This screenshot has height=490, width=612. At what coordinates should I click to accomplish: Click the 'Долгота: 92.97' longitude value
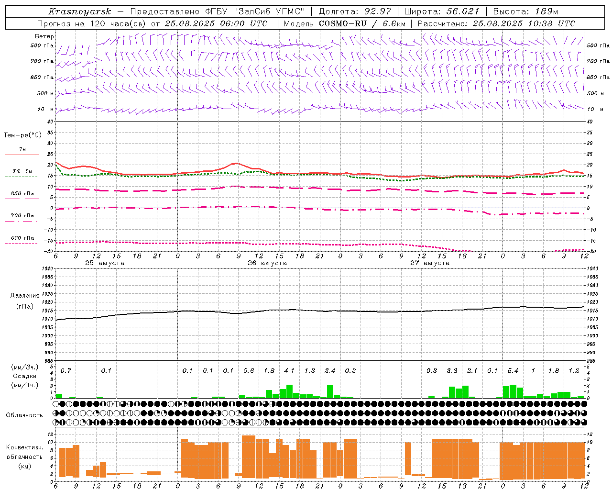click(x=354, y=11)
